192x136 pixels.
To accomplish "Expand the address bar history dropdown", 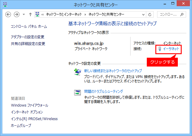I will (143, 14).
